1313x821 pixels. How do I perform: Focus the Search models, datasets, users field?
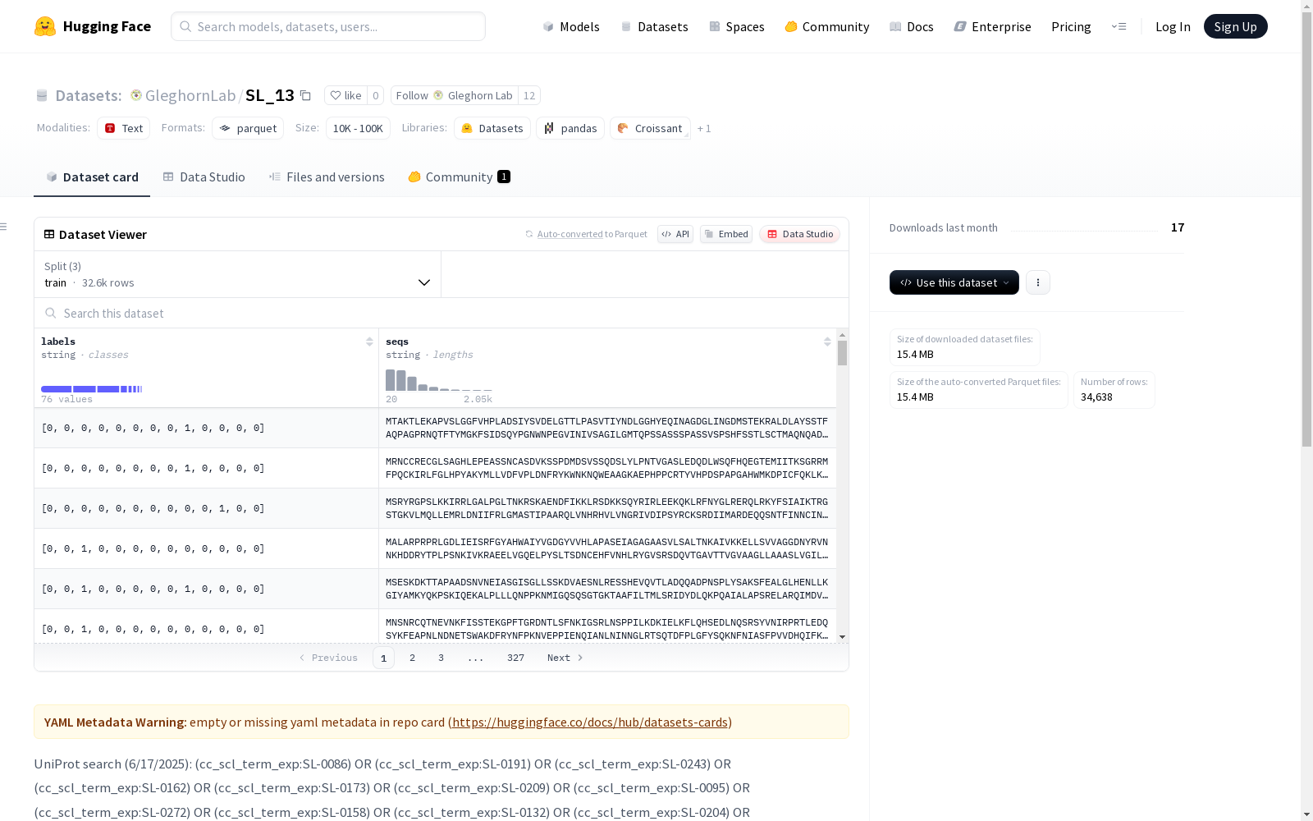(x=328, y=26)
